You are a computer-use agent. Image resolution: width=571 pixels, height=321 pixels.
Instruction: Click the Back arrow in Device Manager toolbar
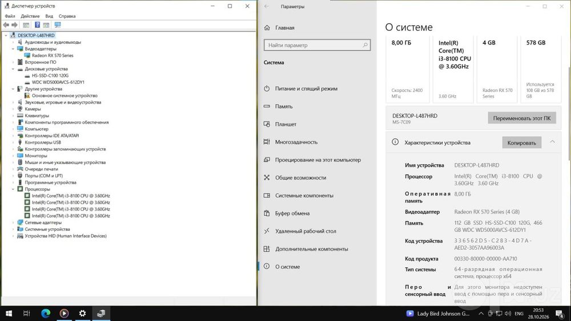coord(6,25)
